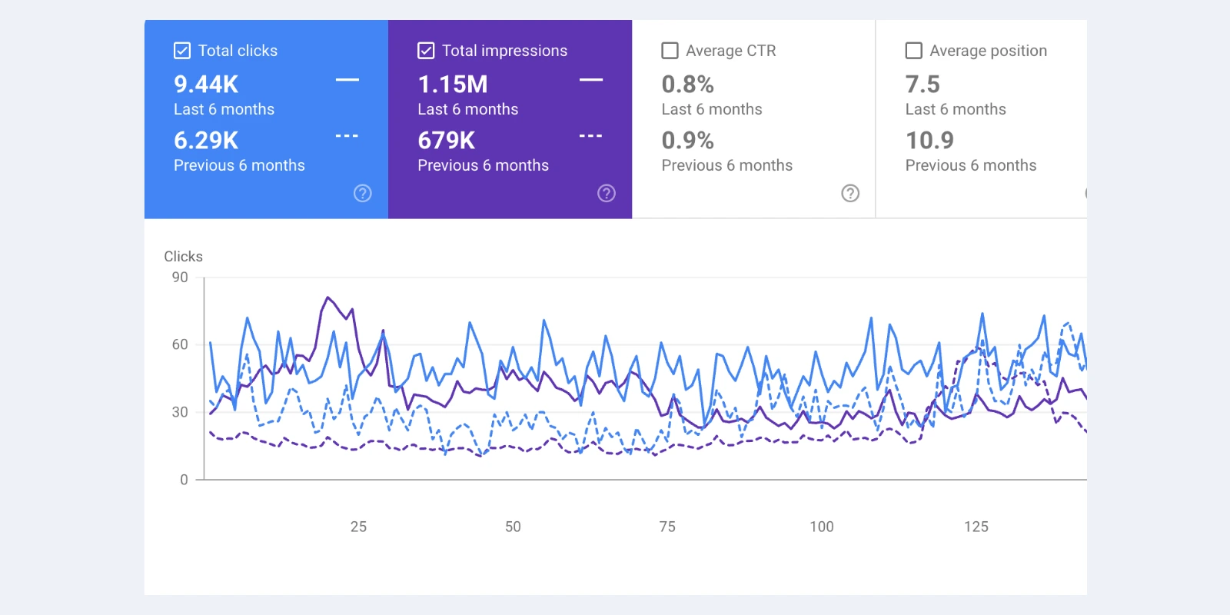Click the 100 x-axis label
1230x615 pixels.
(822, 527)
